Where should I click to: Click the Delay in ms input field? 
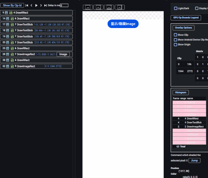tap(64, 5)
